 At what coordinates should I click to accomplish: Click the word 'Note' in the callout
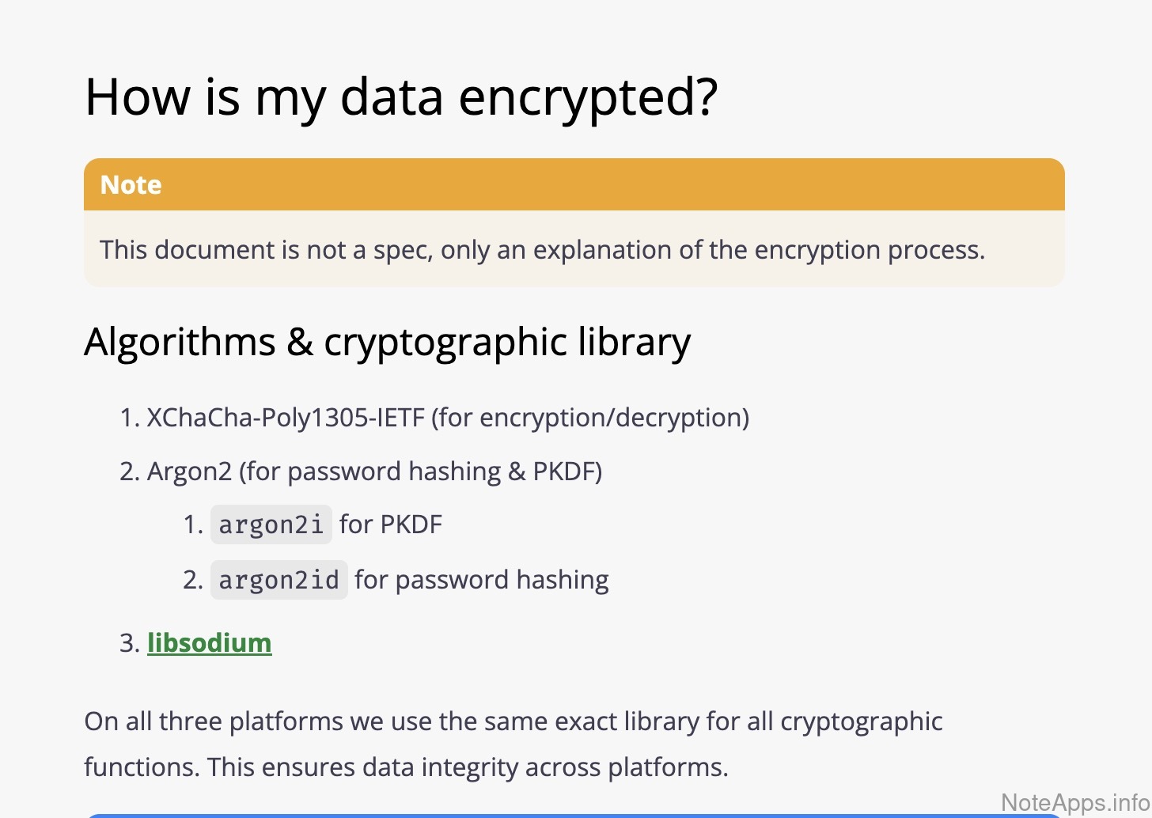click(131, 184)
